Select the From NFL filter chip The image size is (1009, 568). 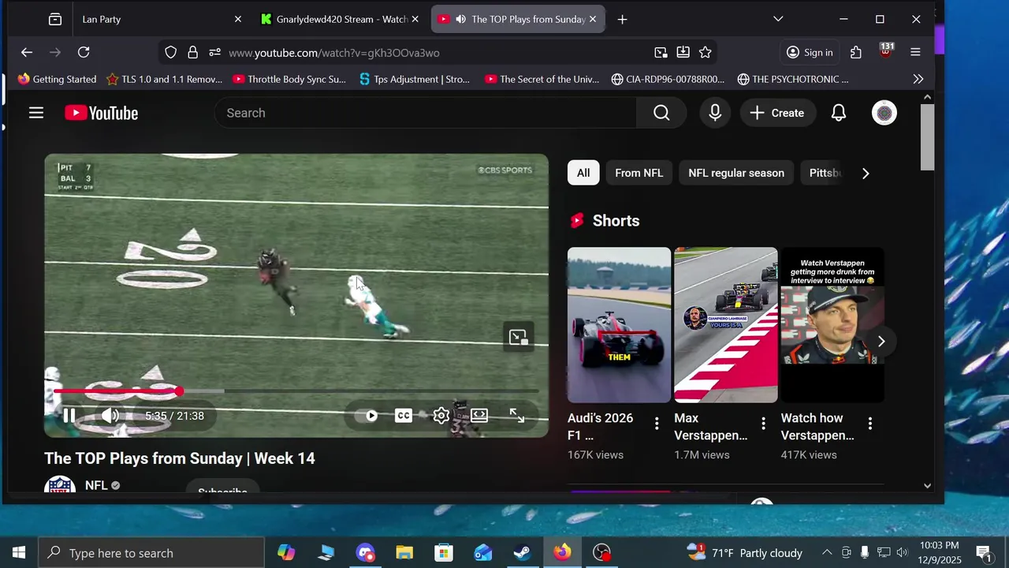(639, 173)
